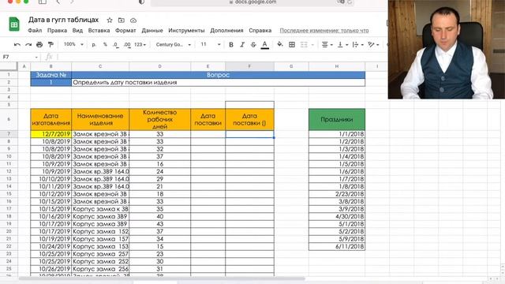Increase decimal places
Screen dimensions: 505x284
(x=127, y=45)
